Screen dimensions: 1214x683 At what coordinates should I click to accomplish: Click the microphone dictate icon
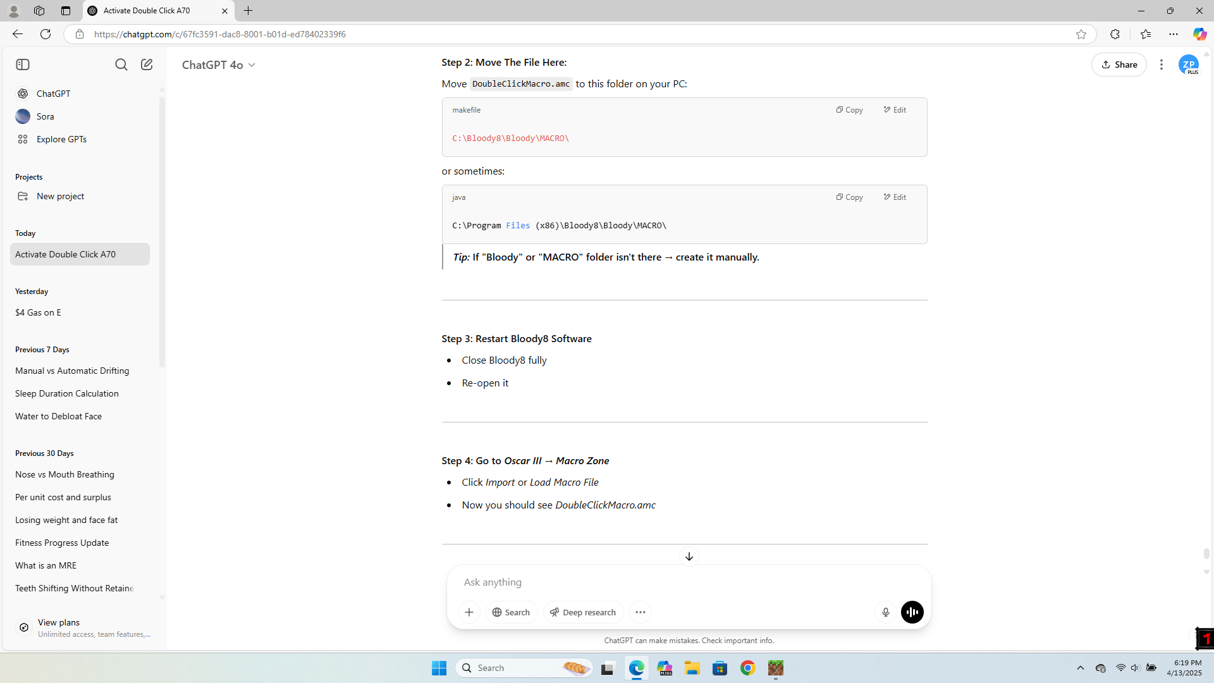coord(885,612)
